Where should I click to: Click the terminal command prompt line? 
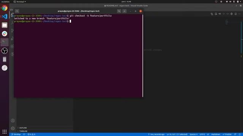[x=43, y=21]
